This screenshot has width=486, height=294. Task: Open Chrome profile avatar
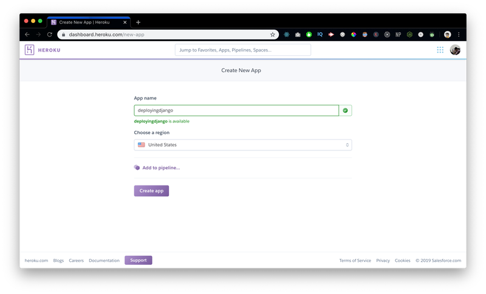click(447, 35)
